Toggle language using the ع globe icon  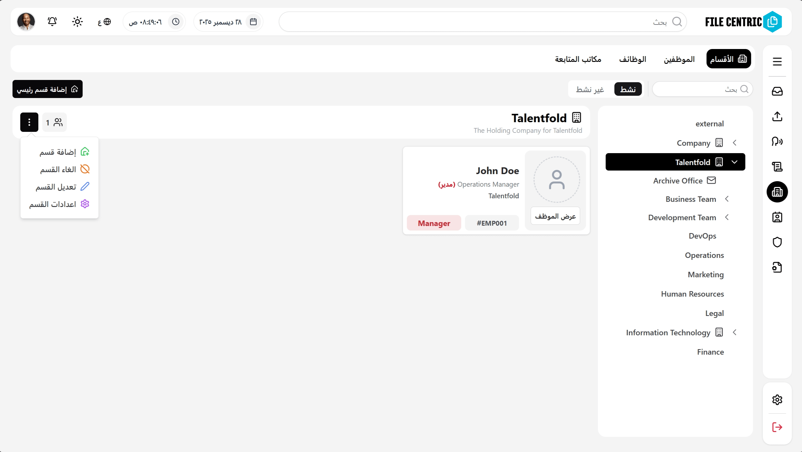(104, 21)
